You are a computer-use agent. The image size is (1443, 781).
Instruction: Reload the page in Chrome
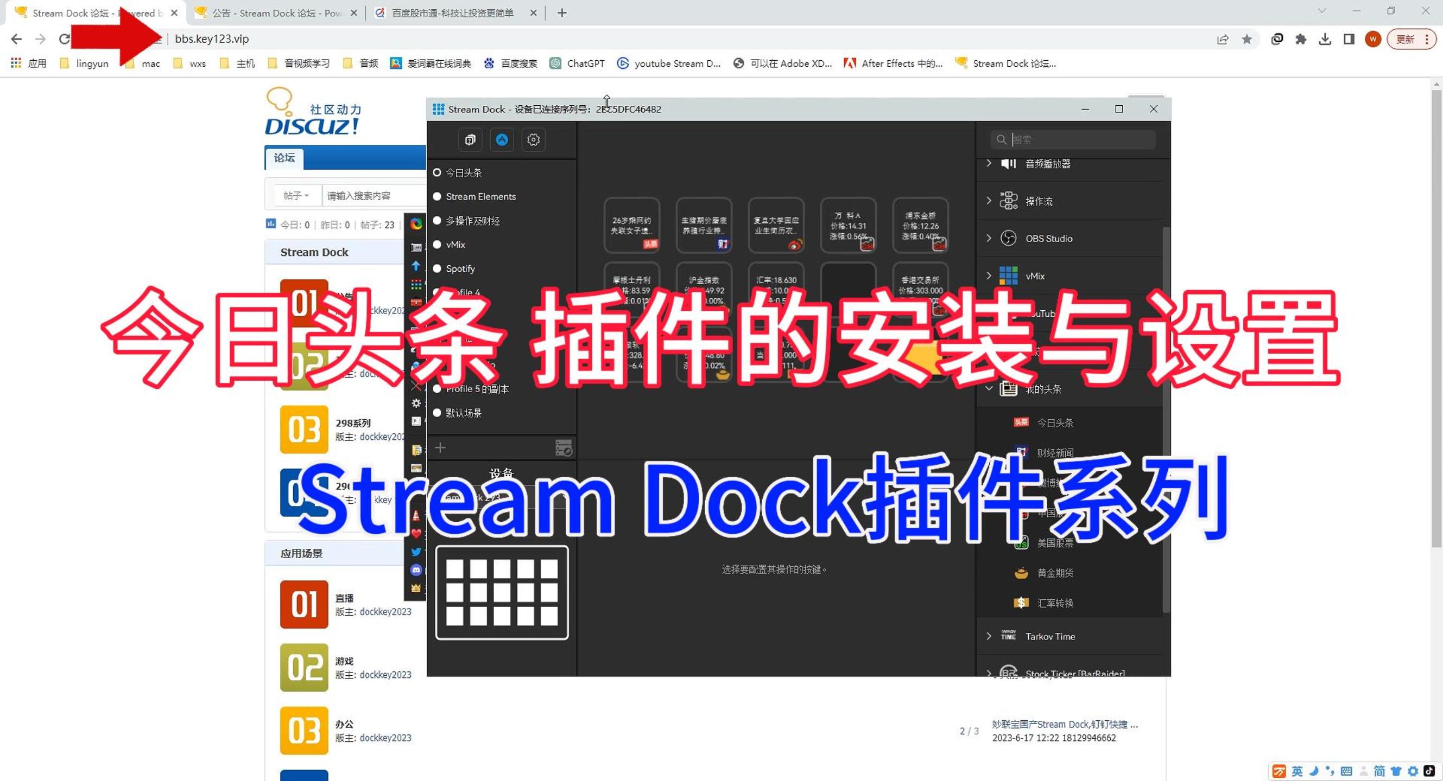[65, 39]
